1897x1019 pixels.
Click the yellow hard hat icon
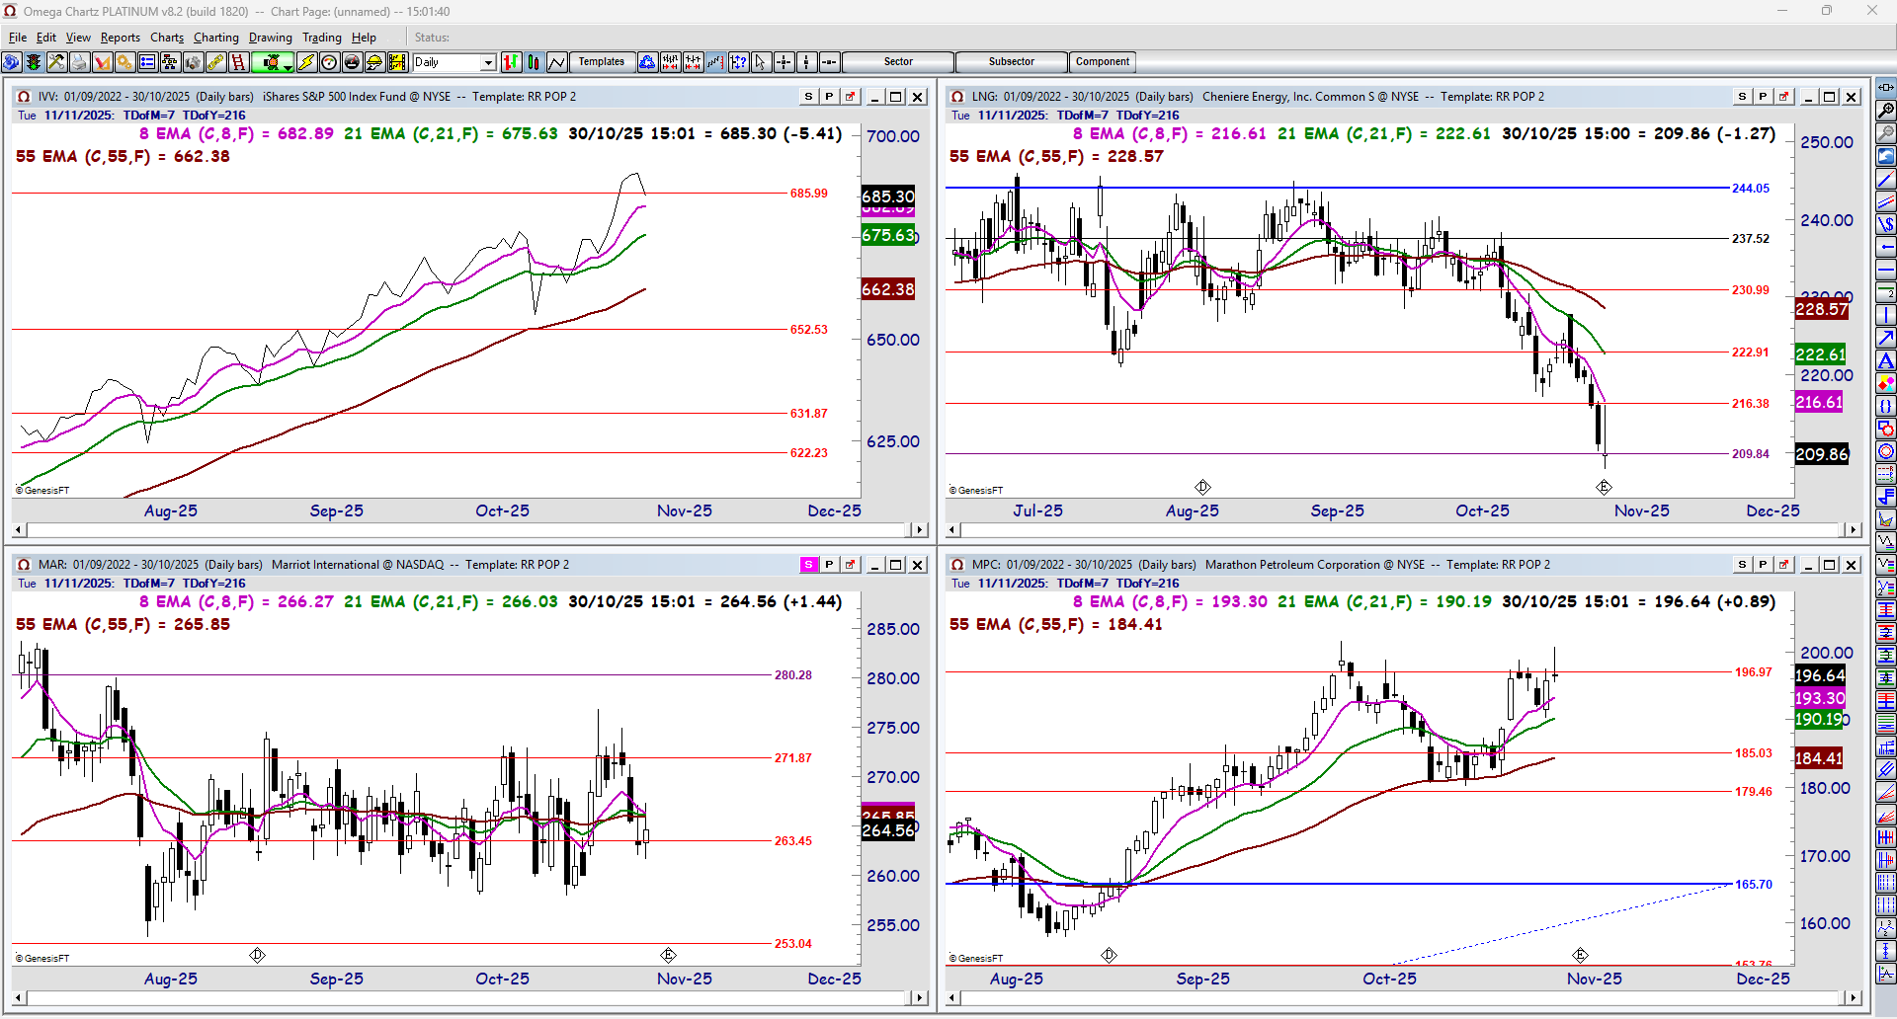pyautogui.click(x=374, y=62)
